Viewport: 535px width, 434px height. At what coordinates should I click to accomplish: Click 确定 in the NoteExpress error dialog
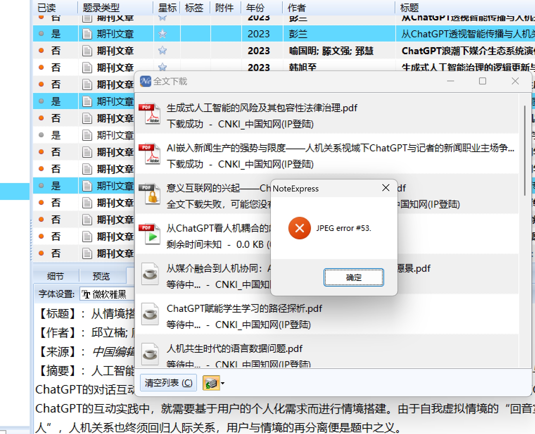(x=354, y=277)
